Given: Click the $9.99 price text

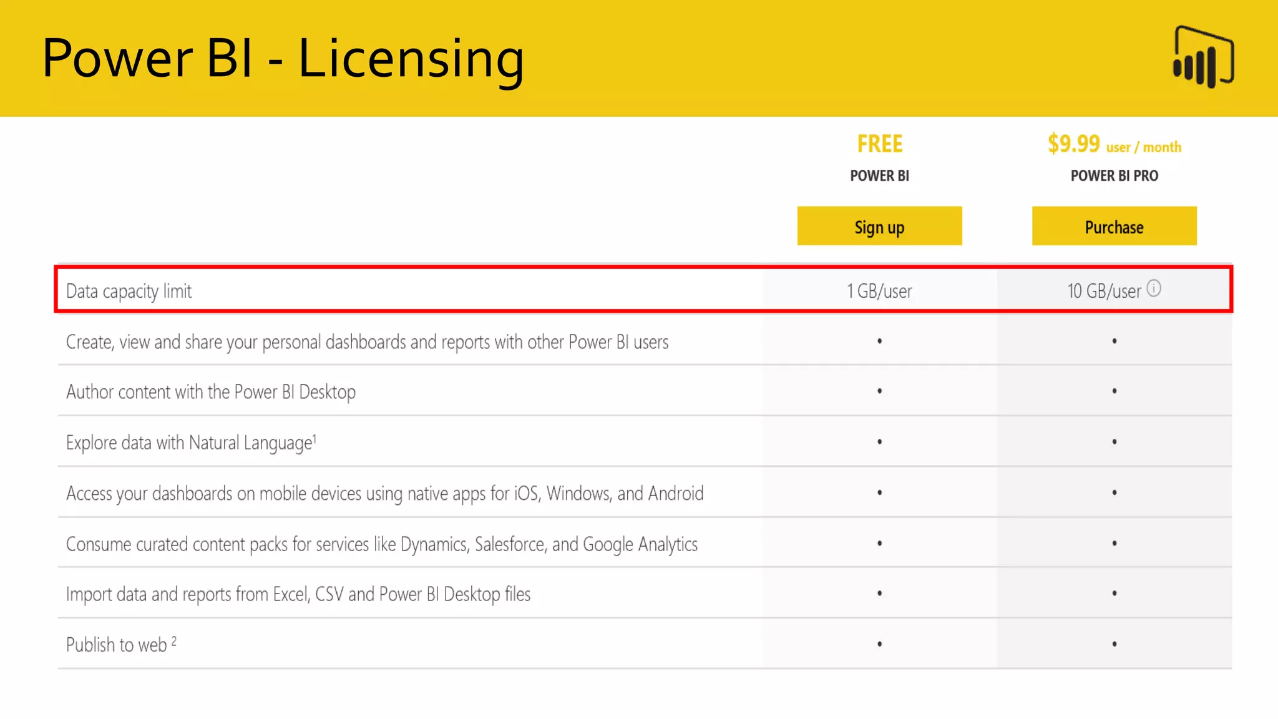Looking at the screenshot, I should point(1073,144).
